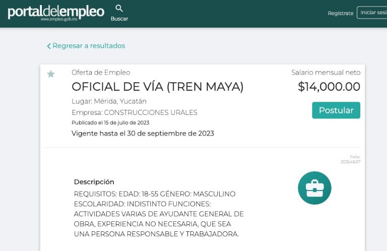The height and width of the screenshot is (251, 387).
Task: Click the Oferta de Empleo label
Action: pyautogui.click(x=101, y=73)
